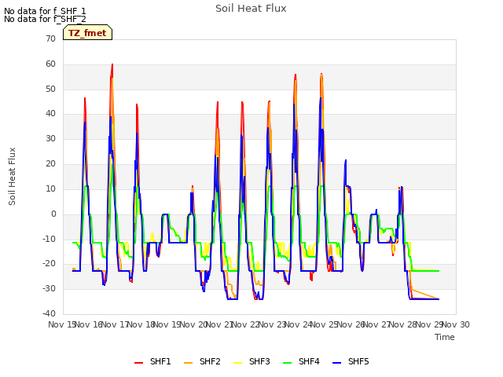This screenshot has width=503, height=377.
Task: Click the -20 y-axis tick label
Action: tap(49, 264)
